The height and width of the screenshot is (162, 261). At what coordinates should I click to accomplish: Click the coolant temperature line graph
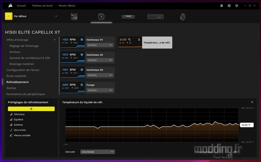coord(152,125)
